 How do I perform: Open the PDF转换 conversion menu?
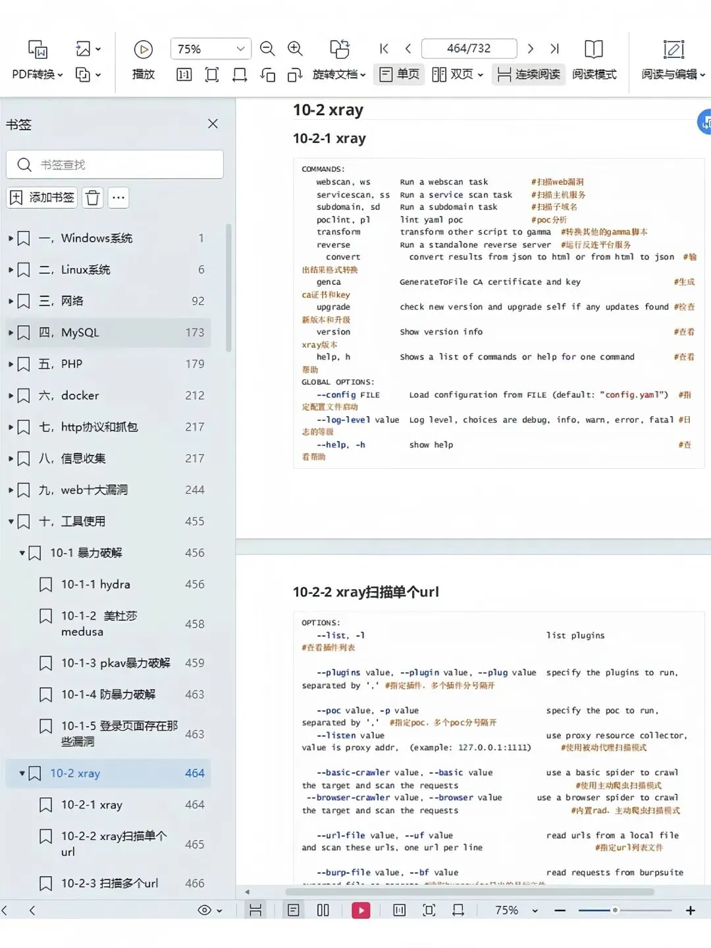click(x=38, y=60)
